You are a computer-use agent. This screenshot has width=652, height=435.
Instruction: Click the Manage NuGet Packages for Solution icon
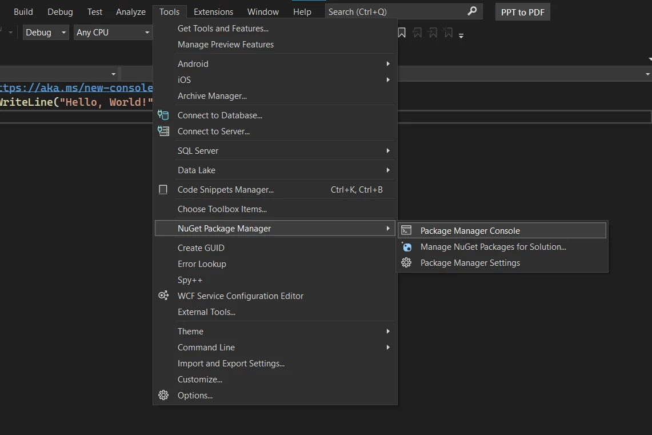pyautogui.click(x=406, y=247)
